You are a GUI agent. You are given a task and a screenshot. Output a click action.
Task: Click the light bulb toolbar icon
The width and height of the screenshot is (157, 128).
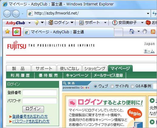pyautogui.click(x=37, y=23)
